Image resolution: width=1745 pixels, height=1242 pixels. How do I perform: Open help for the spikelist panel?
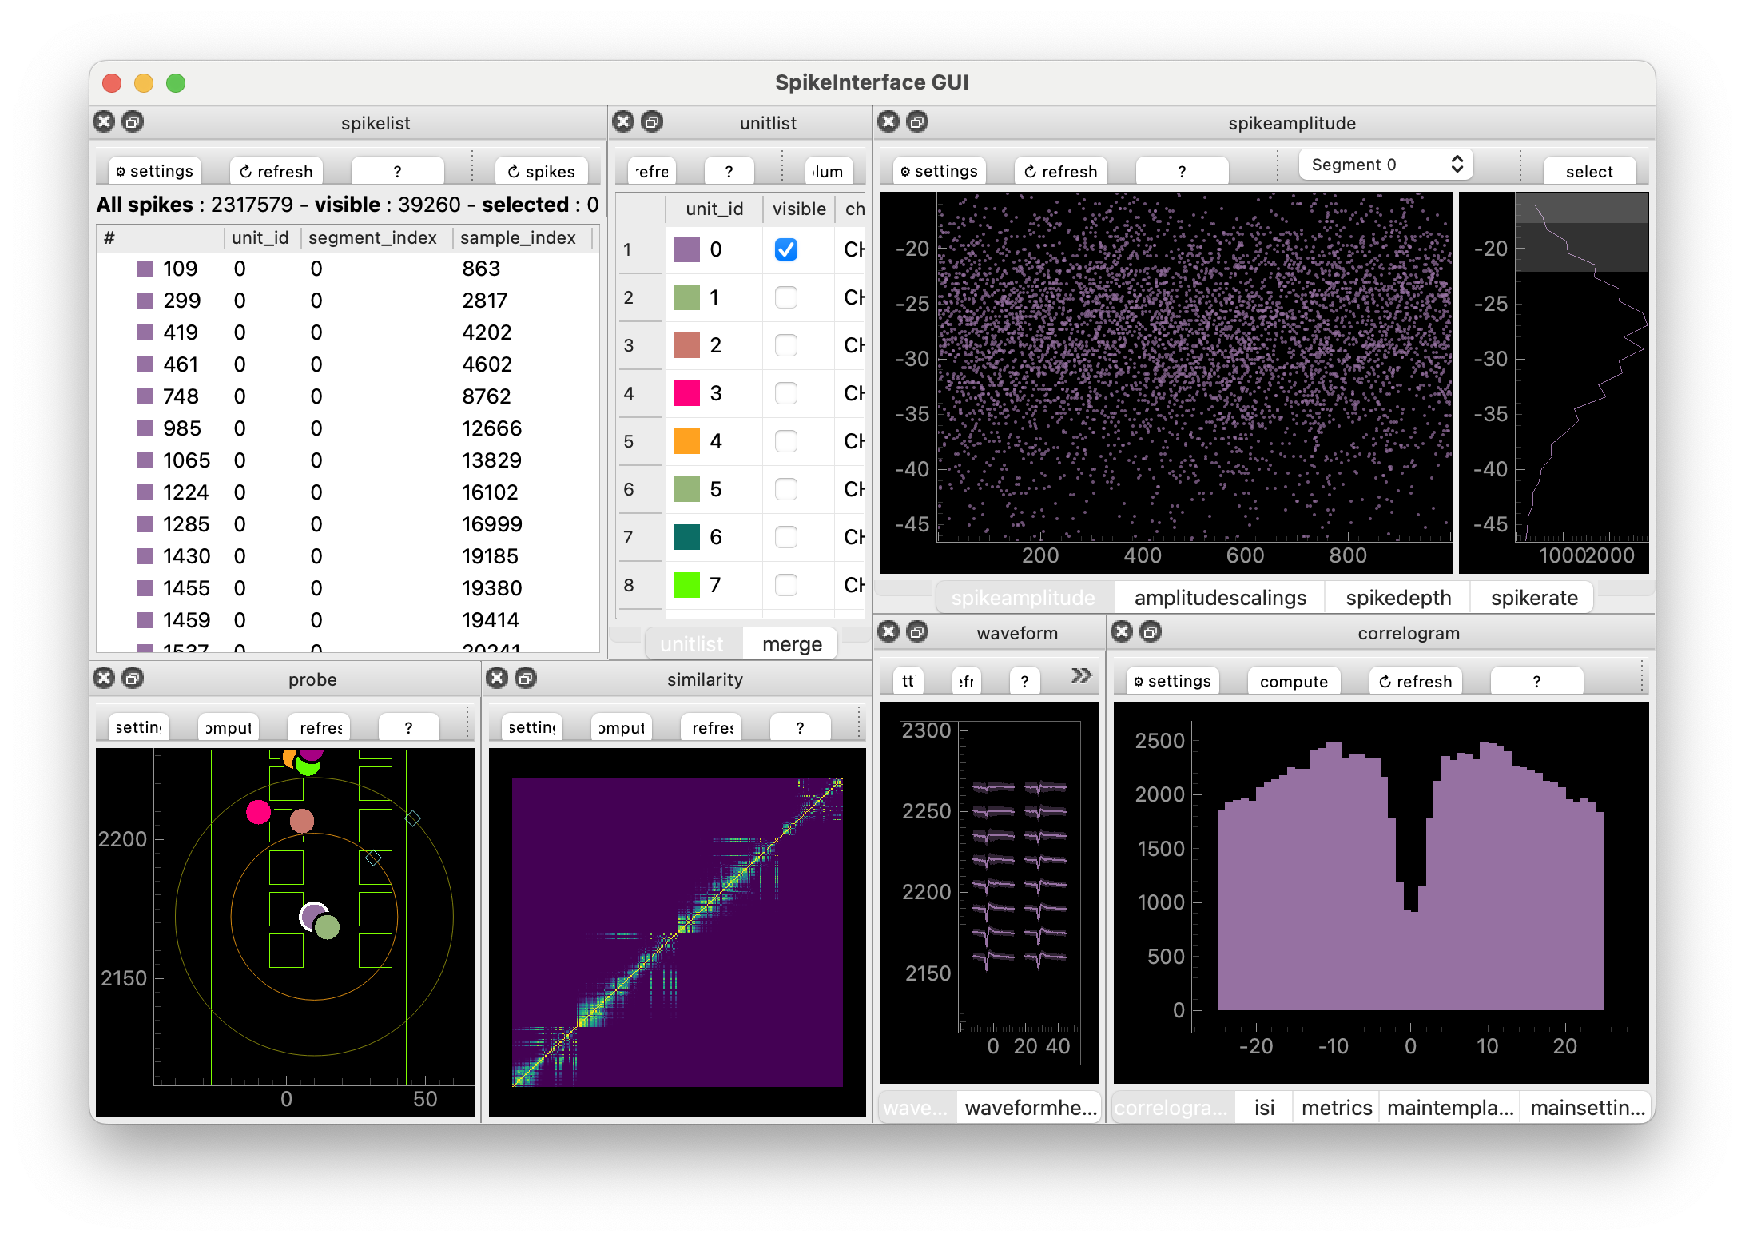click(398, 171)
